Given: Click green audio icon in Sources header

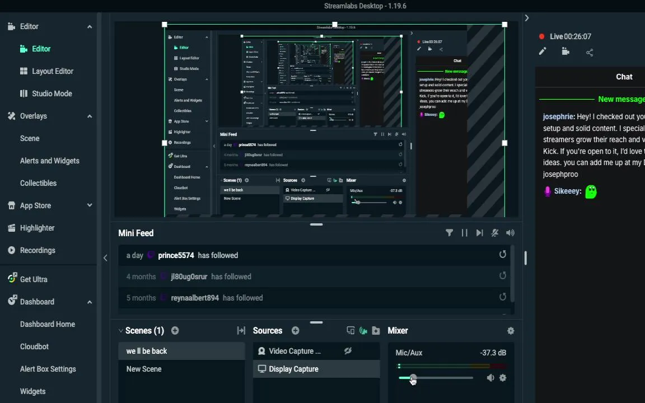Looking at the screenshot, I should (x=363, y=331).
